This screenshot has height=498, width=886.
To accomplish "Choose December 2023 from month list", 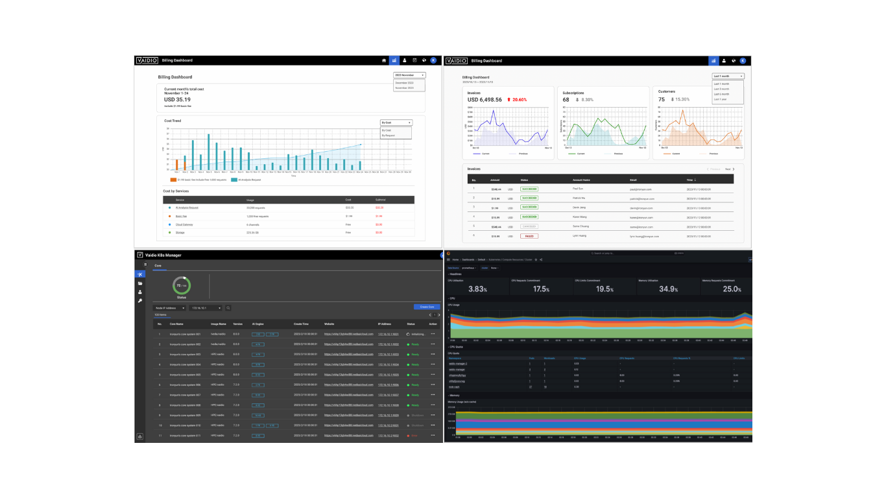I will (404, 82).
